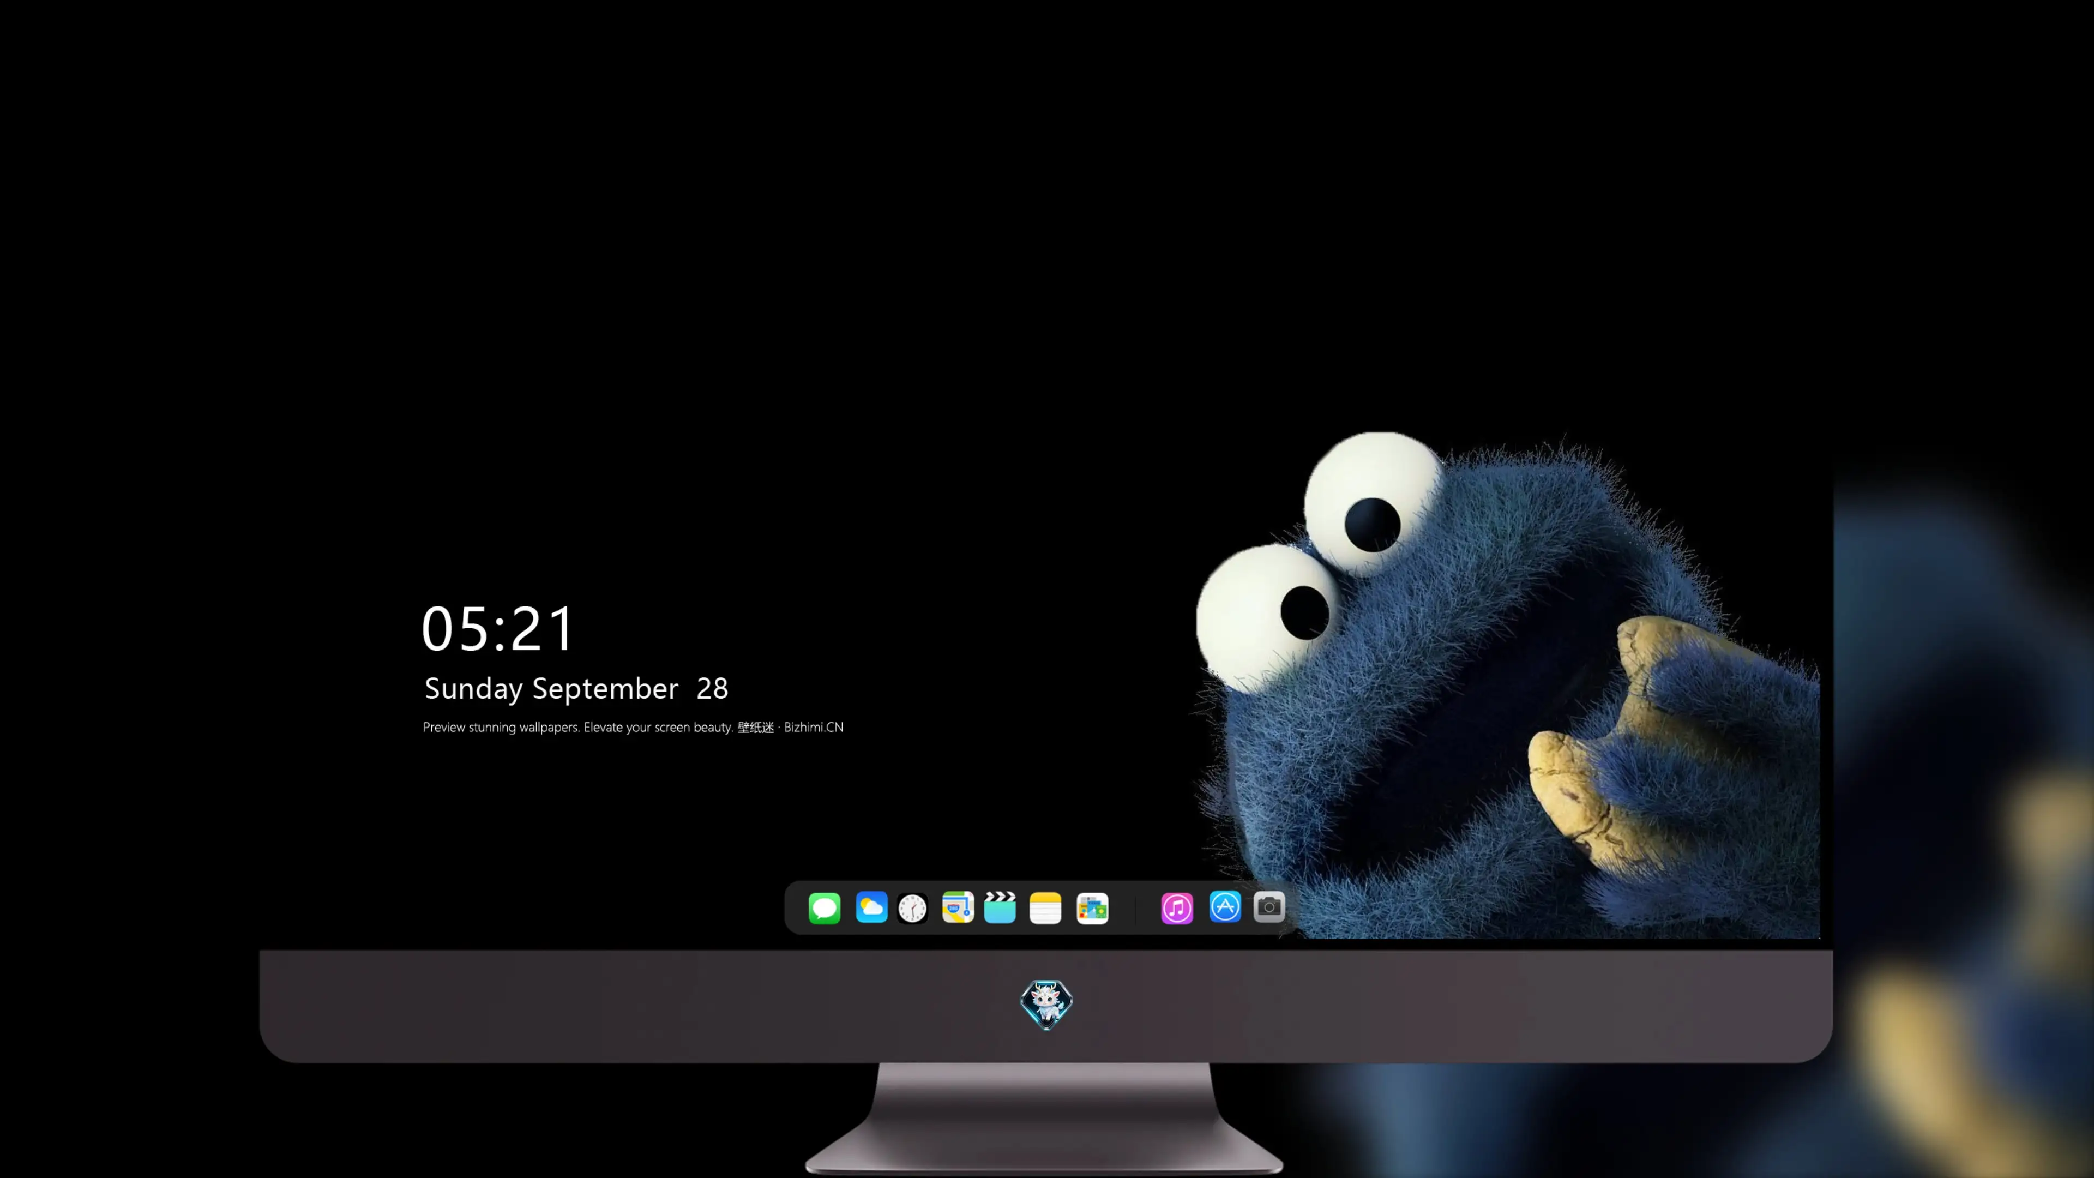
Task: Open the yellow Notes app in the dock
Action: (x=1045, y=908)
